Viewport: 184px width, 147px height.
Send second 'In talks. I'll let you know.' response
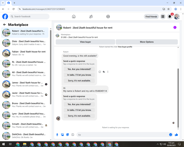tap(79, 110)
